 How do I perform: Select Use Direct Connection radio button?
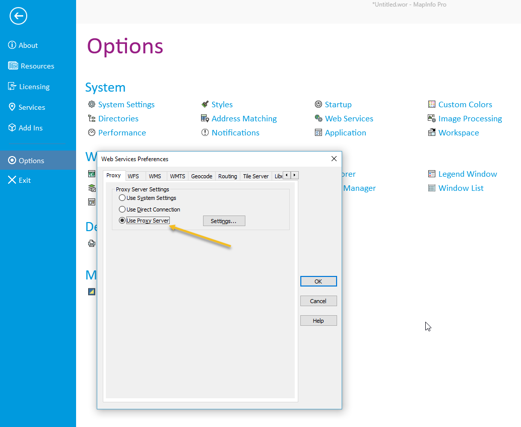122,209
